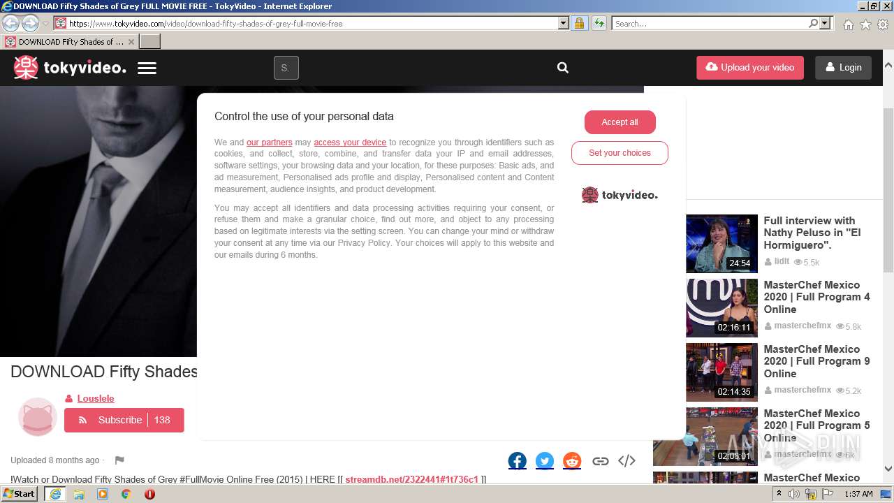The image size is (894, 503).
Task: Click Subscribe button with 138 count
Action: 124,420
